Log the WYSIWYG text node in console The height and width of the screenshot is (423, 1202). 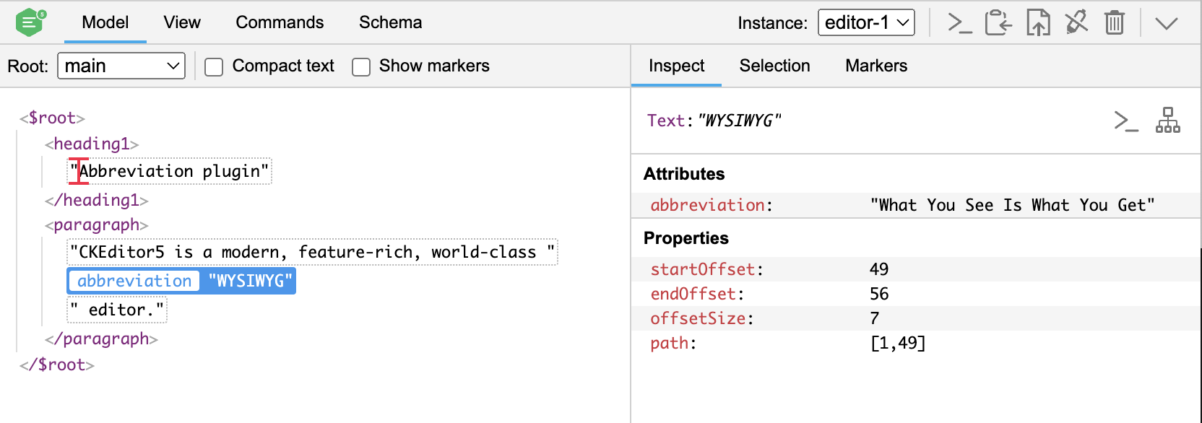click(x=1125, y=121)
